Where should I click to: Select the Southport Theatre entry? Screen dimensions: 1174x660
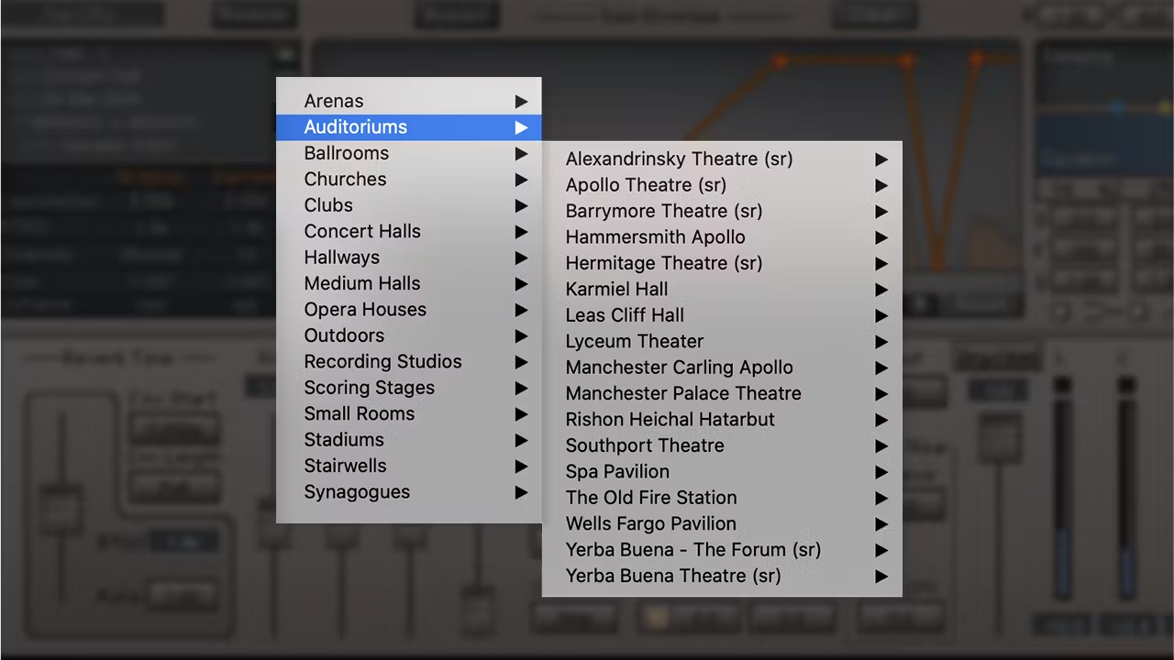(722, 445)
